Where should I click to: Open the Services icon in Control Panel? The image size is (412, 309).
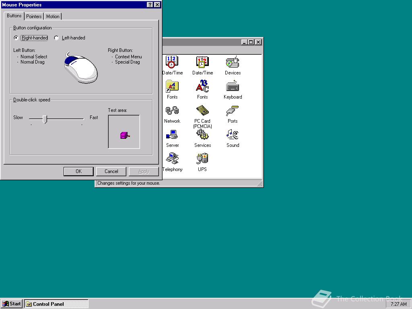tap(202, 134)
